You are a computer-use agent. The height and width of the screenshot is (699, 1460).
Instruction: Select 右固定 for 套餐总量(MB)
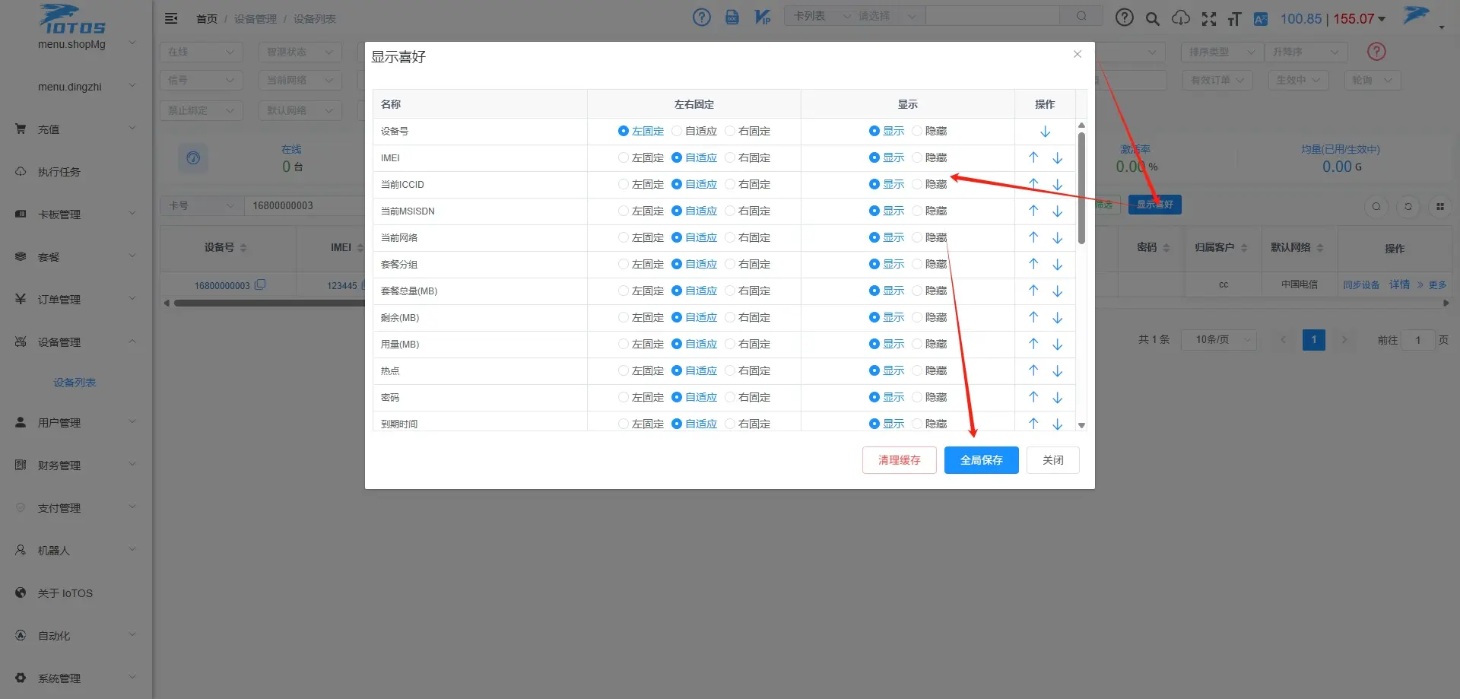point(747,291)
